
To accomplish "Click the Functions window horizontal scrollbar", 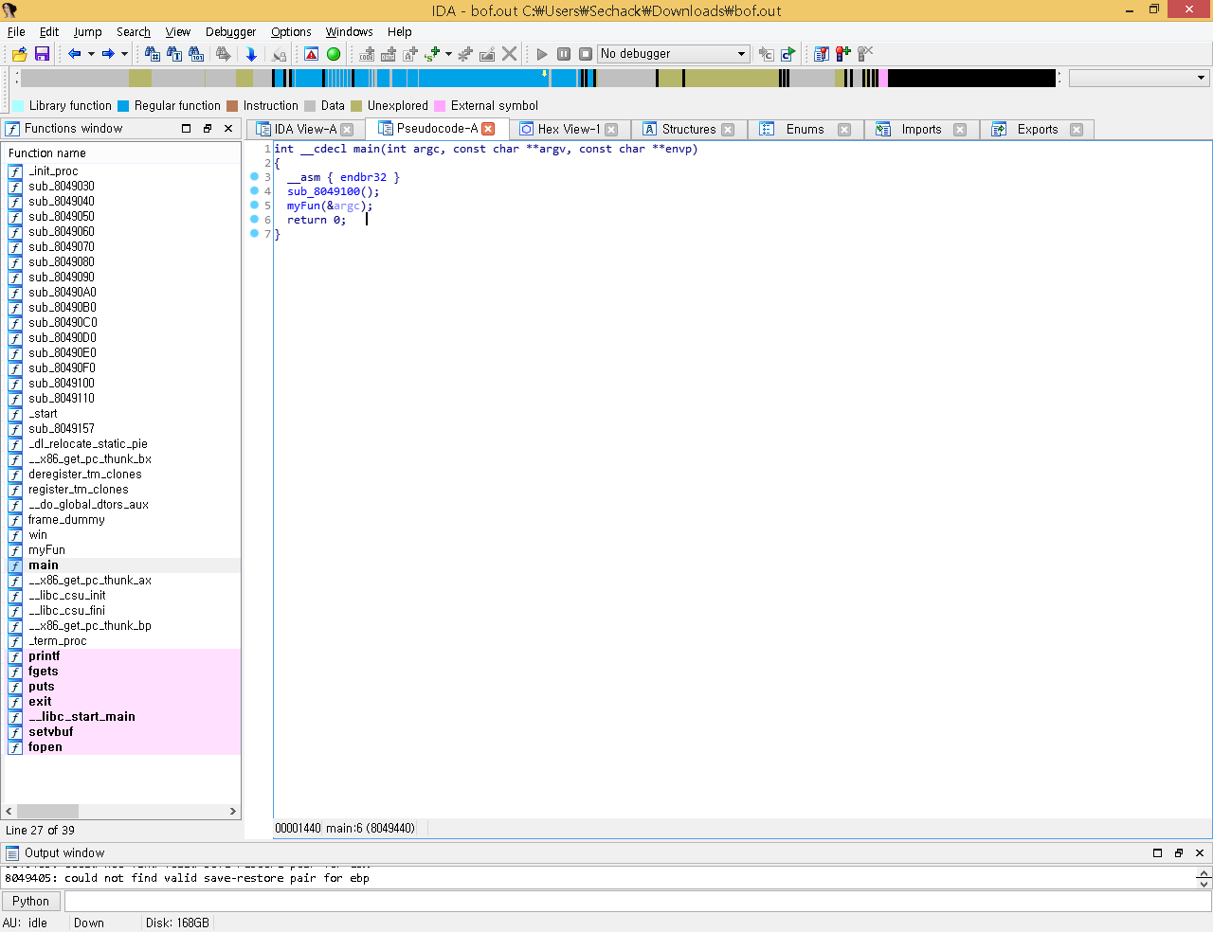I will [121, 812].
